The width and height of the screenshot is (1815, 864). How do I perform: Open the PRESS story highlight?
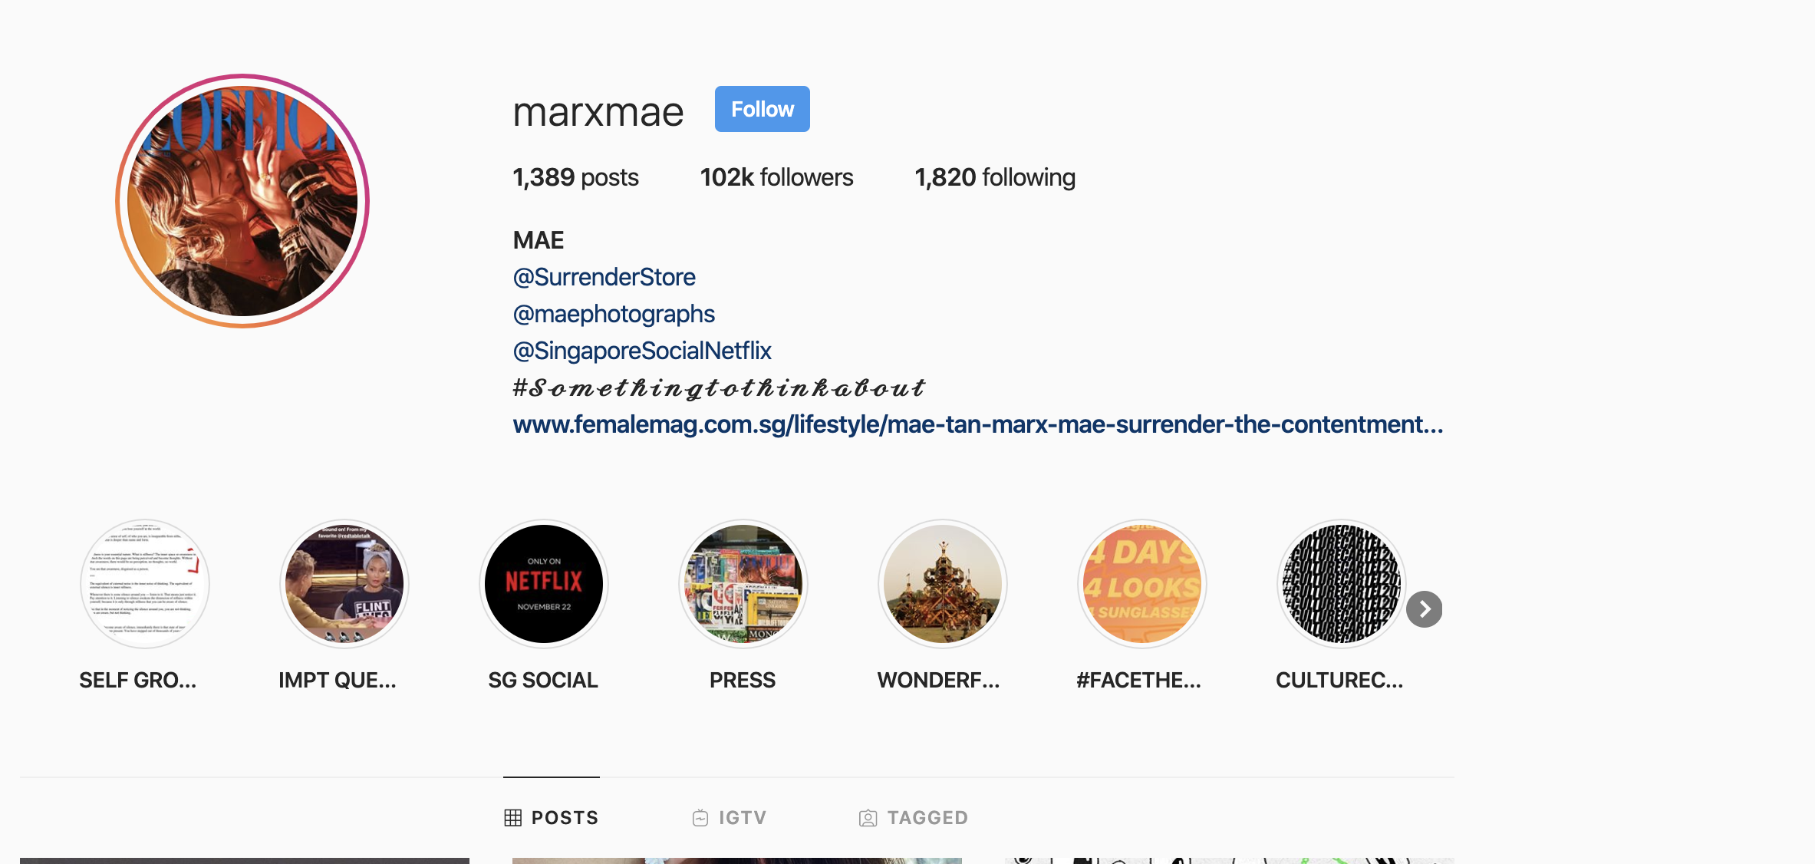743,584
